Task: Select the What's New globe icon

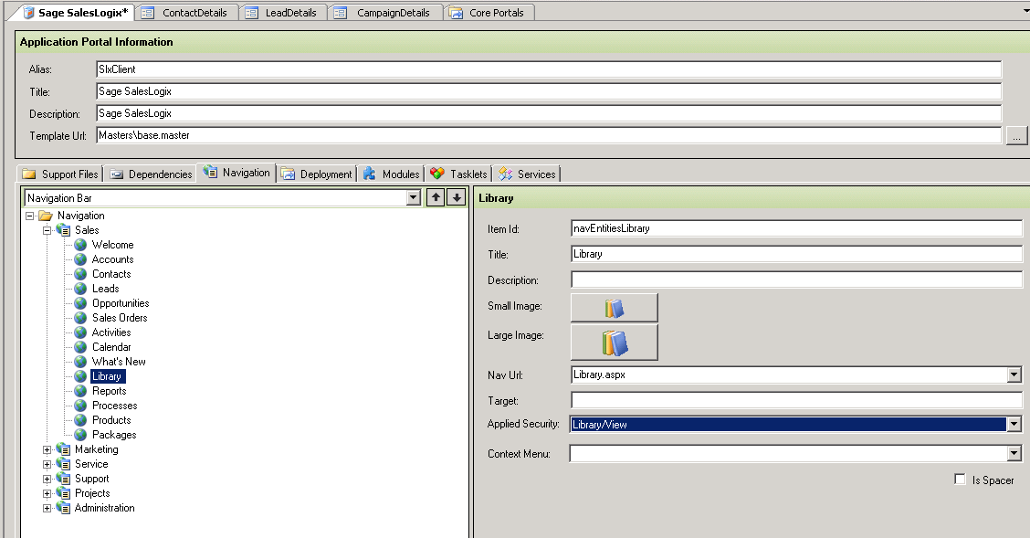Action: click(x=80, y=362)
